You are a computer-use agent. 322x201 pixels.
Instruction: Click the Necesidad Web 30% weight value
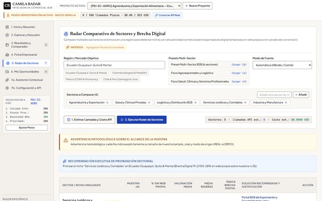(45, 117)
